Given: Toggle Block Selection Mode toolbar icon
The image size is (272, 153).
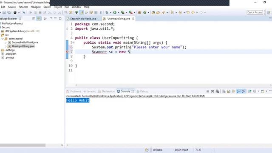Looking at the screenshot, I should [96, 12].
